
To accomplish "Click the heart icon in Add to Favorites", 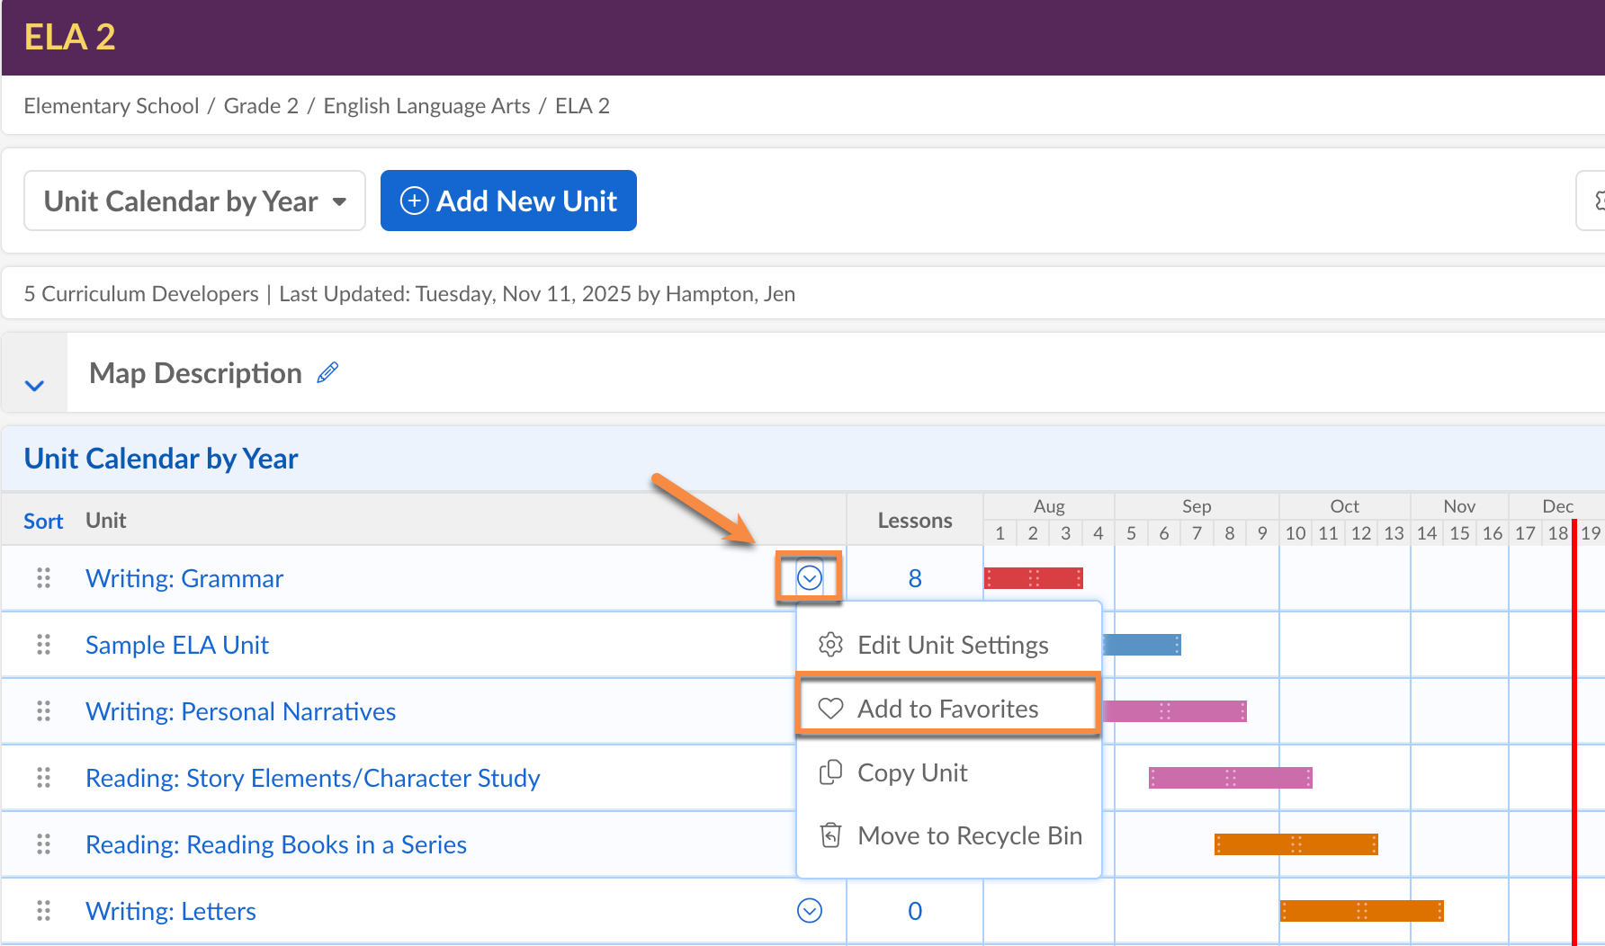I will point(830,709).
